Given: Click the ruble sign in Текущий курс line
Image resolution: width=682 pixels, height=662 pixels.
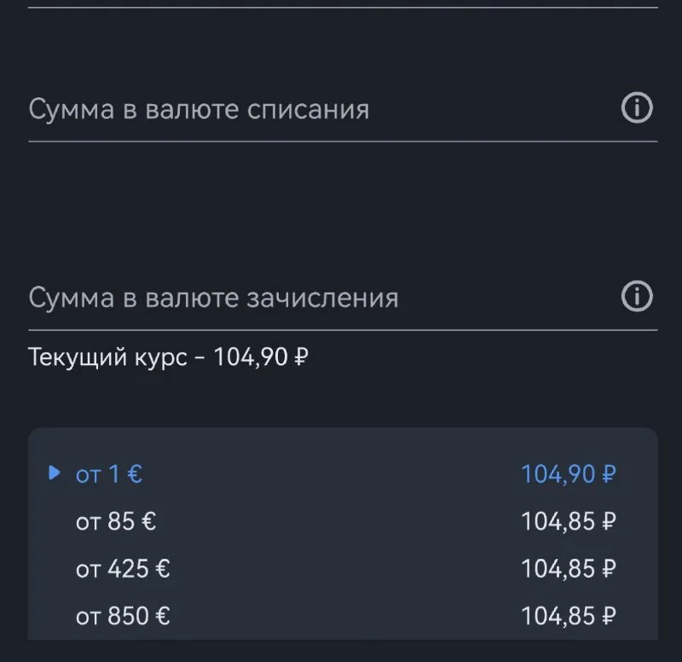Looking at the screenshot, I should click(300, 357).
